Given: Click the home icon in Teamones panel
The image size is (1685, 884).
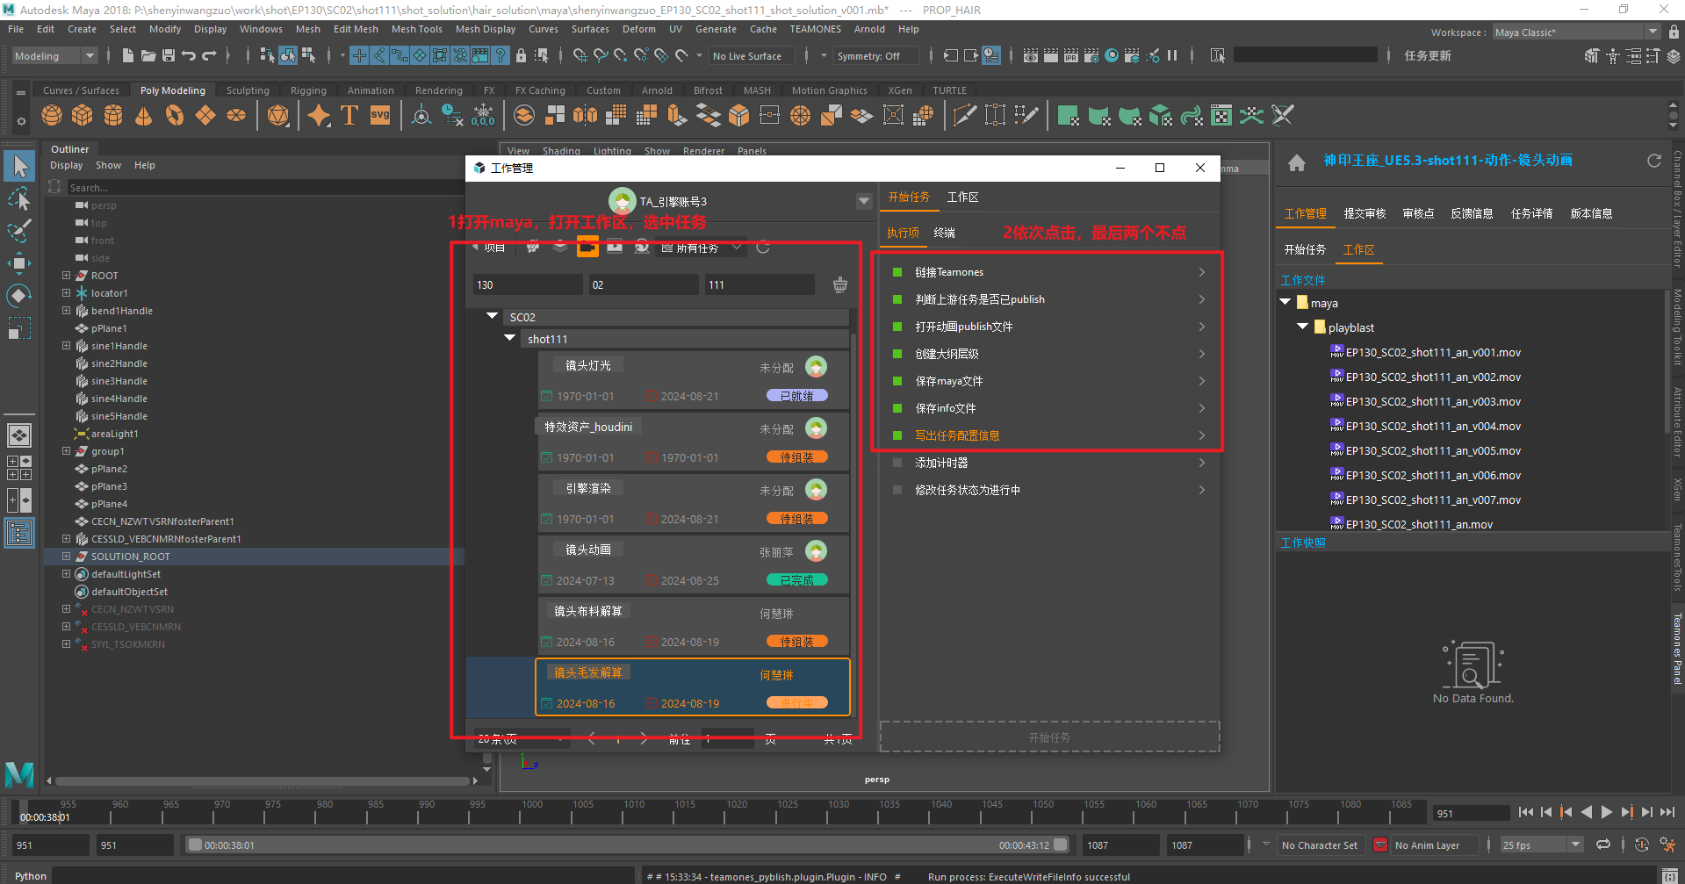Looking at the screenshot, I should (x=1296, y=162).
